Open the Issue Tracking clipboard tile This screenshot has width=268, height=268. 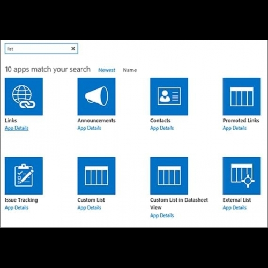[24, 176]
